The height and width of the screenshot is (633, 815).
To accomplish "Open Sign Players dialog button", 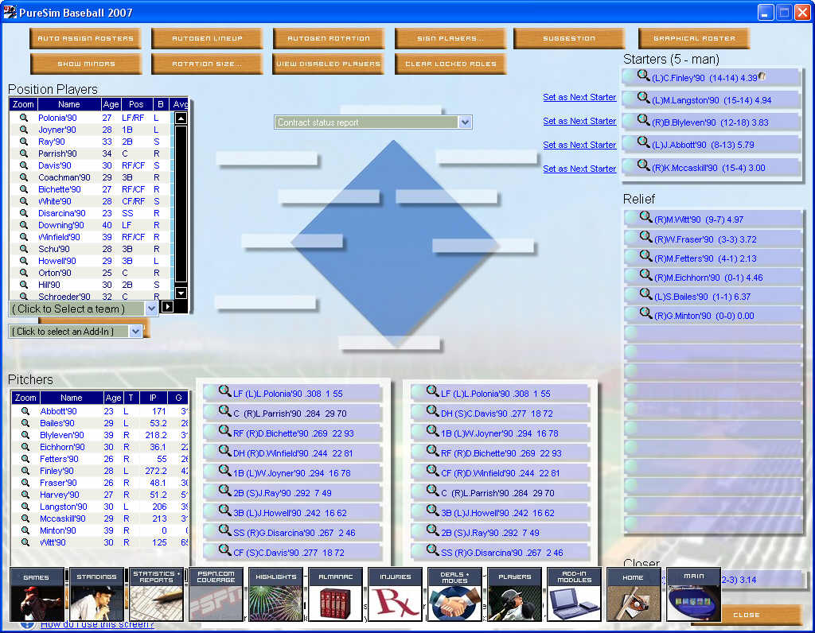I will coord(450,38).
